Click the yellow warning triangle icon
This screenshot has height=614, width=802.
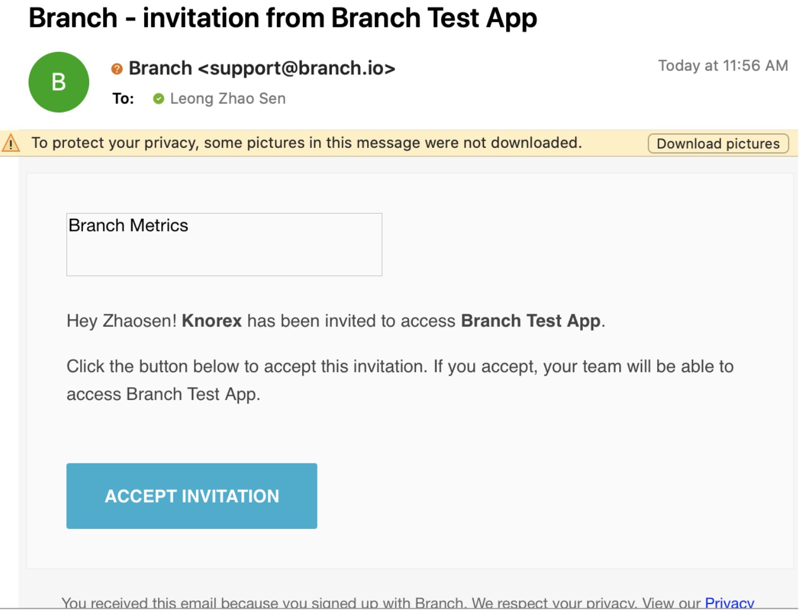coord(11,143)
